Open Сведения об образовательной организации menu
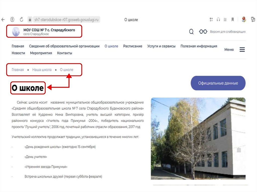The width and height of the screenshot is (257, 192). click(64, 46)
